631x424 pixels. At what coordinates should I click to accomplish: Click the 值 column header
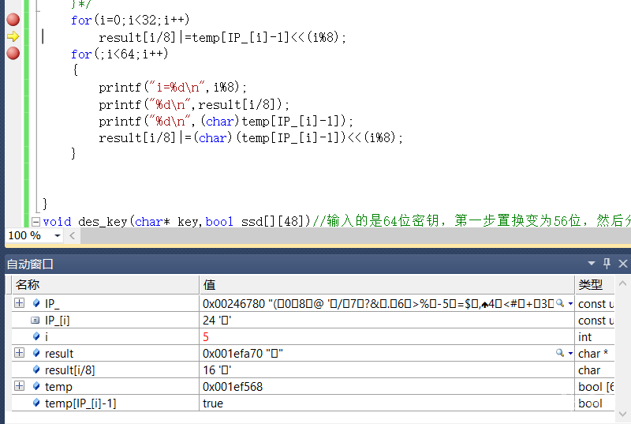(x=386, y=285)
